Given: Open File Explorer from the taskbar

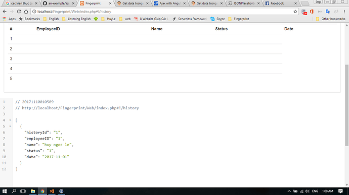Looking at the screenshot, I should 33,191.
